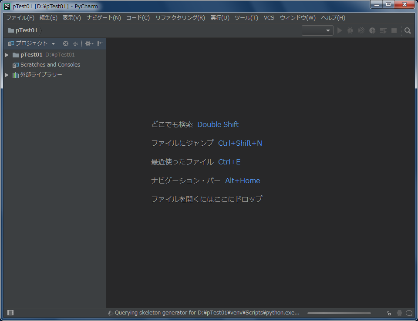The width and height of the screenshot is (418, 321).
Task: Click the Ctrl+Shift+N shortcut text
Action: click(240, 143)
